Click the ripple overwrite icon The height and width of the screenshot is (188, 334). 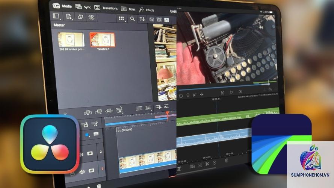click(x=109, y=111)
